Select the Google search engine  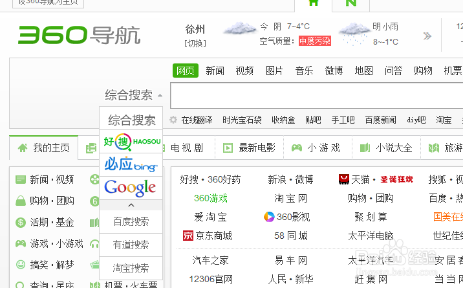(x=130, y=188)
